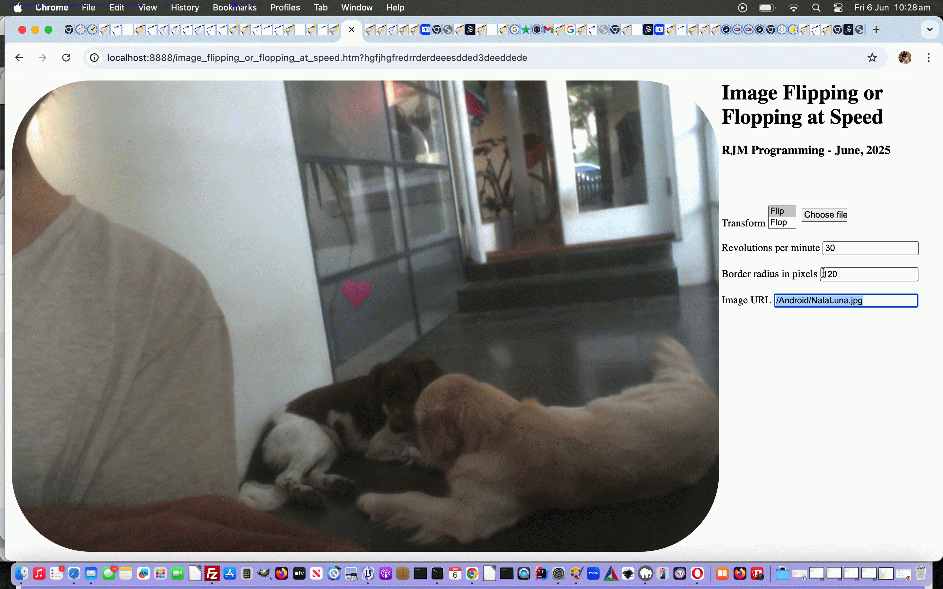This screenshot has width=943, height=589.
Task: Click the Chrome profile avatar
Action: (x=905, y=57)
